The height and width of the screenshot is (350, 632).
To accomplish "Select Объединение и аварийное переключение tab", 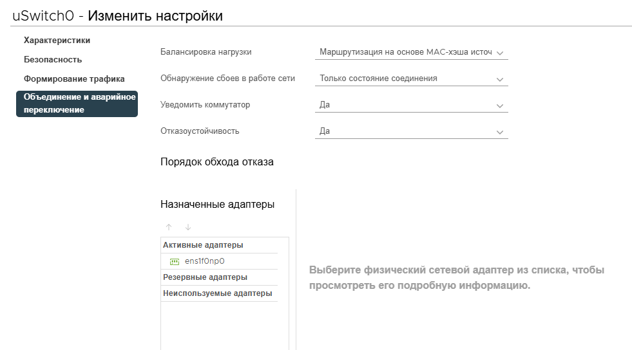I will (x=77, y=104).
